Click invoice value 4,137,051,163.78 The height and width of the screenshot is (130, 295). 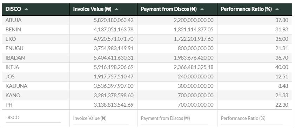(114, 30)
